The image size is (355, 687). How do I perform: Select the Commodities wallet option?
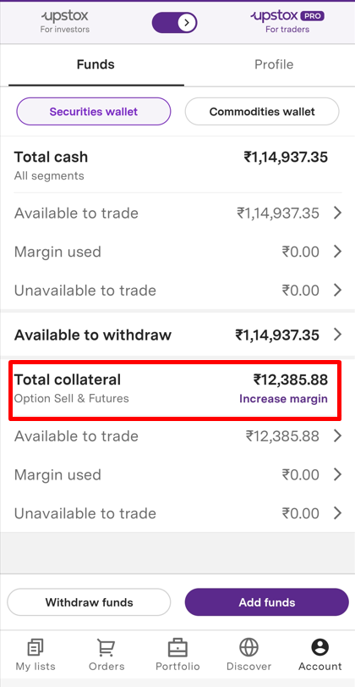tap(262, 112)
